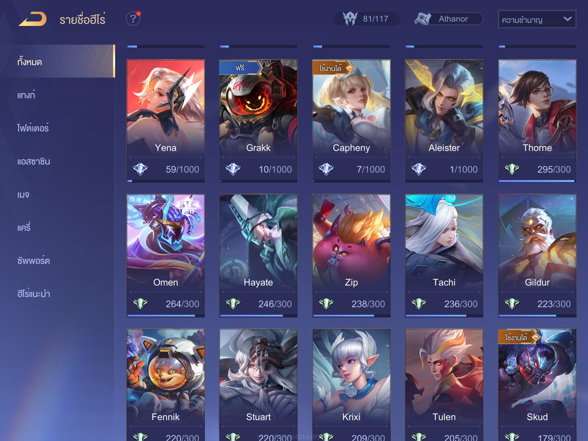Click Thorne's proficiency progress bar
The image size is (588, 441).
(537, 181)
